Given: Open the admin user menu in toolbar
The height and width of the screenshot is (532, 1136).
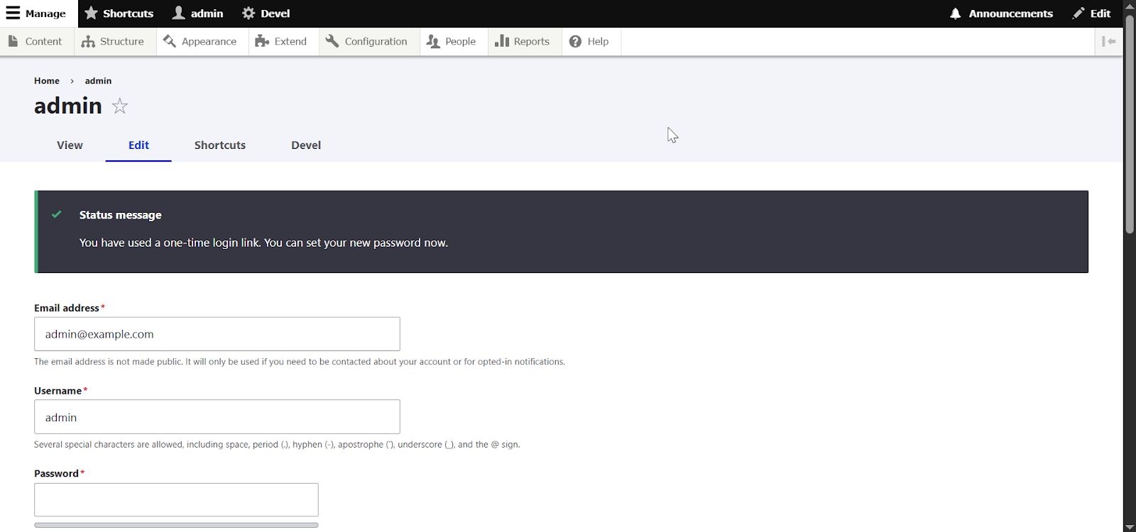Looking at the screenshot, I should [198, 13].
